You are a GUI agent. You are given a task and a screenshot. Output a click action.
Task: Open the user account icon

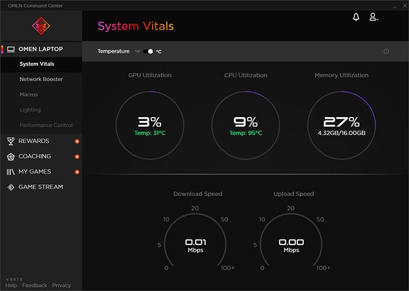[374, 17]
